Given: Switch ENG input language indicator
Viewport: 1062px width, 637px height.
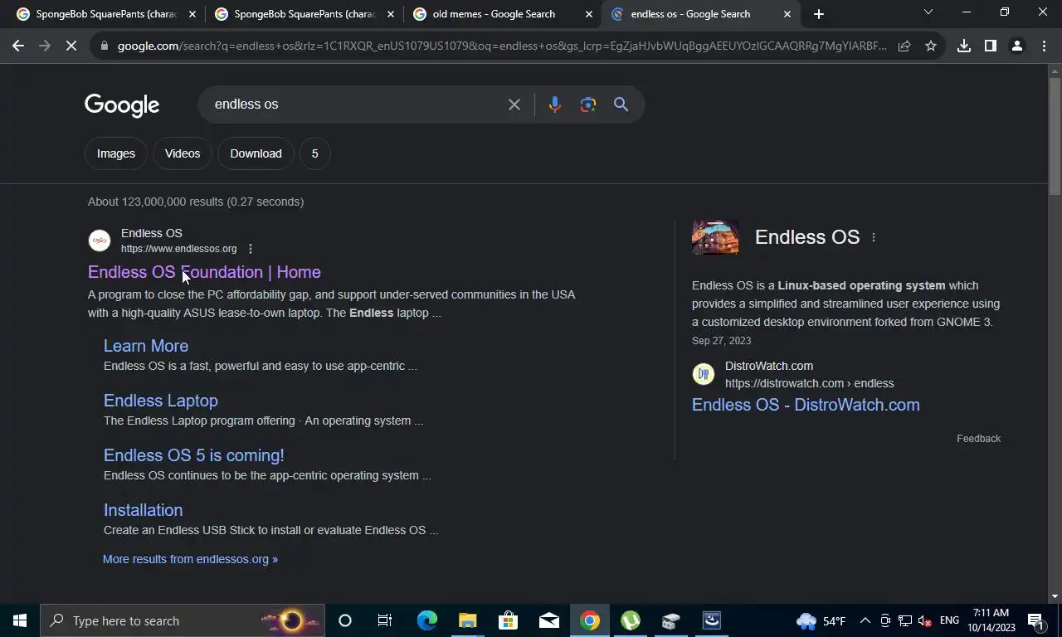Looking at the screenshot, I should coord(949,620).
